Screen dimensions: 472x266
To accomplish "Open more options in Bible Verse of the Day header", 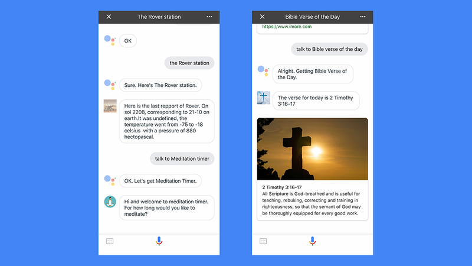I will pos(363,17).
